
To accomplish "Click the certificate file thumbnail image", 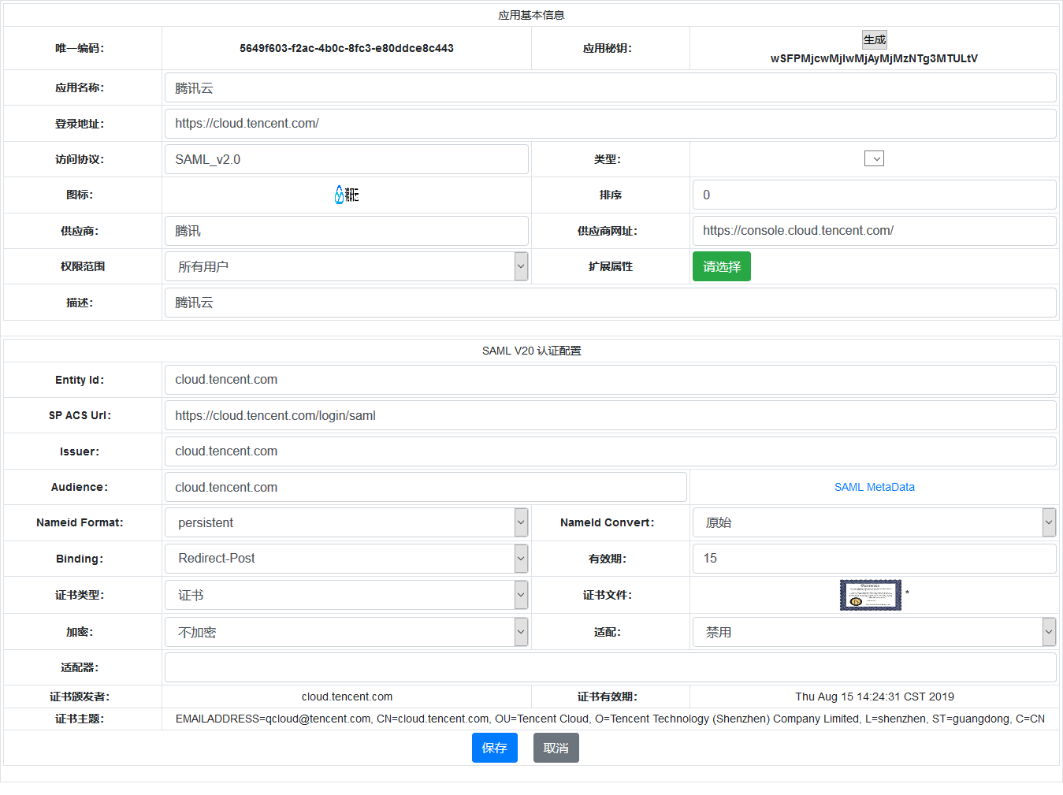I will pyautogui.click(x=870, y=596).
